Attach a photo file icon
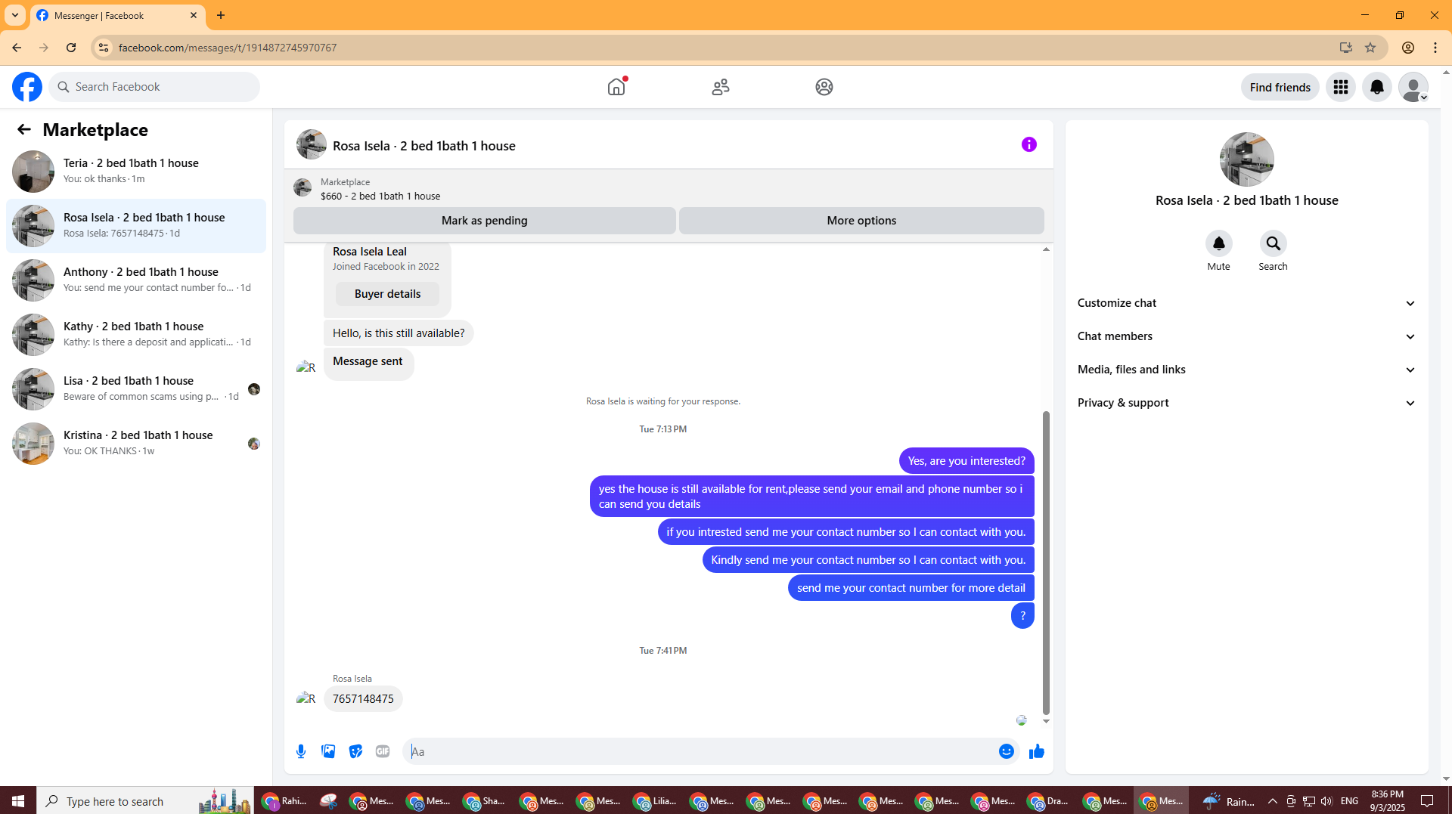 coord(328,751)
